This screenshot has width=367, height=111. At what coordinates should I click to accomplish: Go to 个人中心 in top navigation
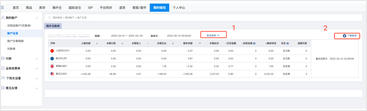[179, 7]
